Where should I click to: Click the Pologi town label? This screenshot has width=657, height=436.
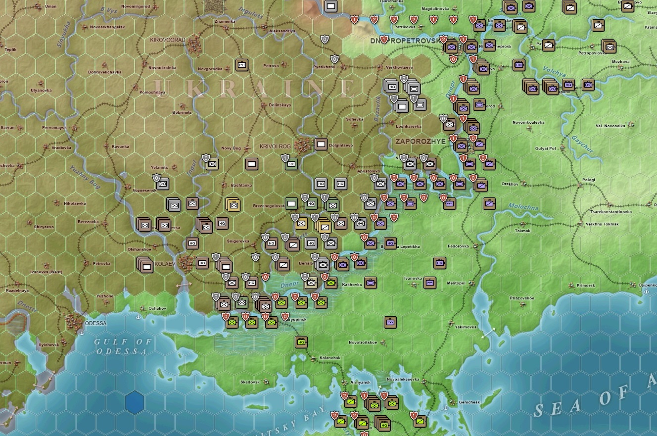pyautogui.click(x=588, y=180)
